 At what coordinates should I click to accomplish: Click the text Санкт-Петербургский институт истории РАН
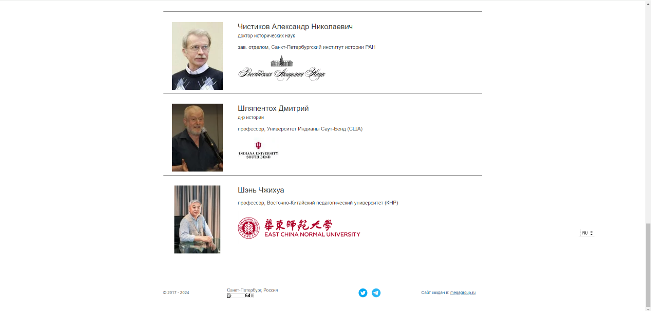[x=323, y=47]
